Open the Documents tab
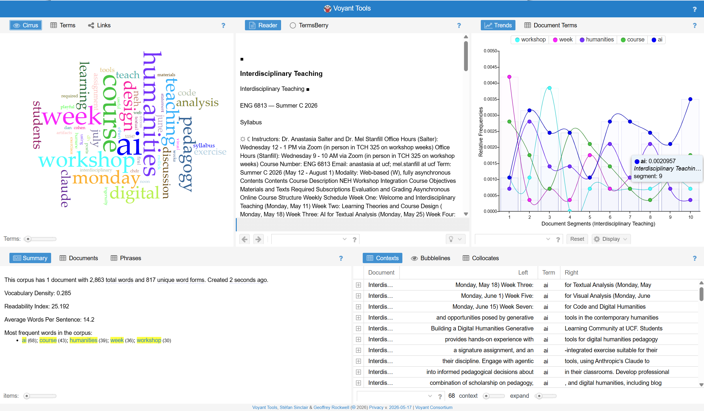Image resolution: width=704 pixels, height=411 pixels. click(79, 258)
